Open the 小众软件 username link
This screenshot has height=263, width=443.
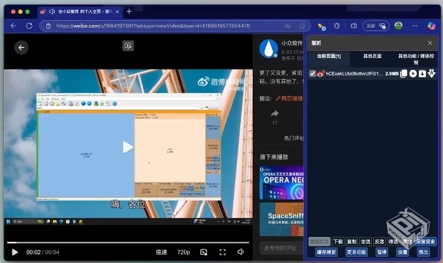point(292,43)
